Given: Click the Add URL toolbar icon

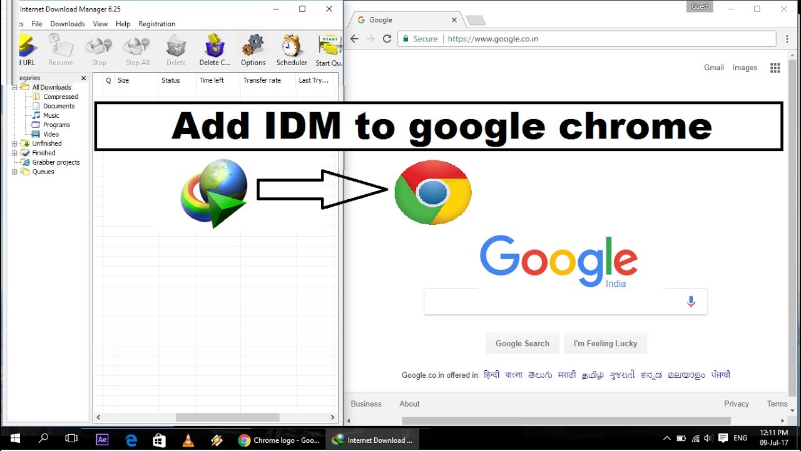Looking at the screenshot, I should coord(27,50).
